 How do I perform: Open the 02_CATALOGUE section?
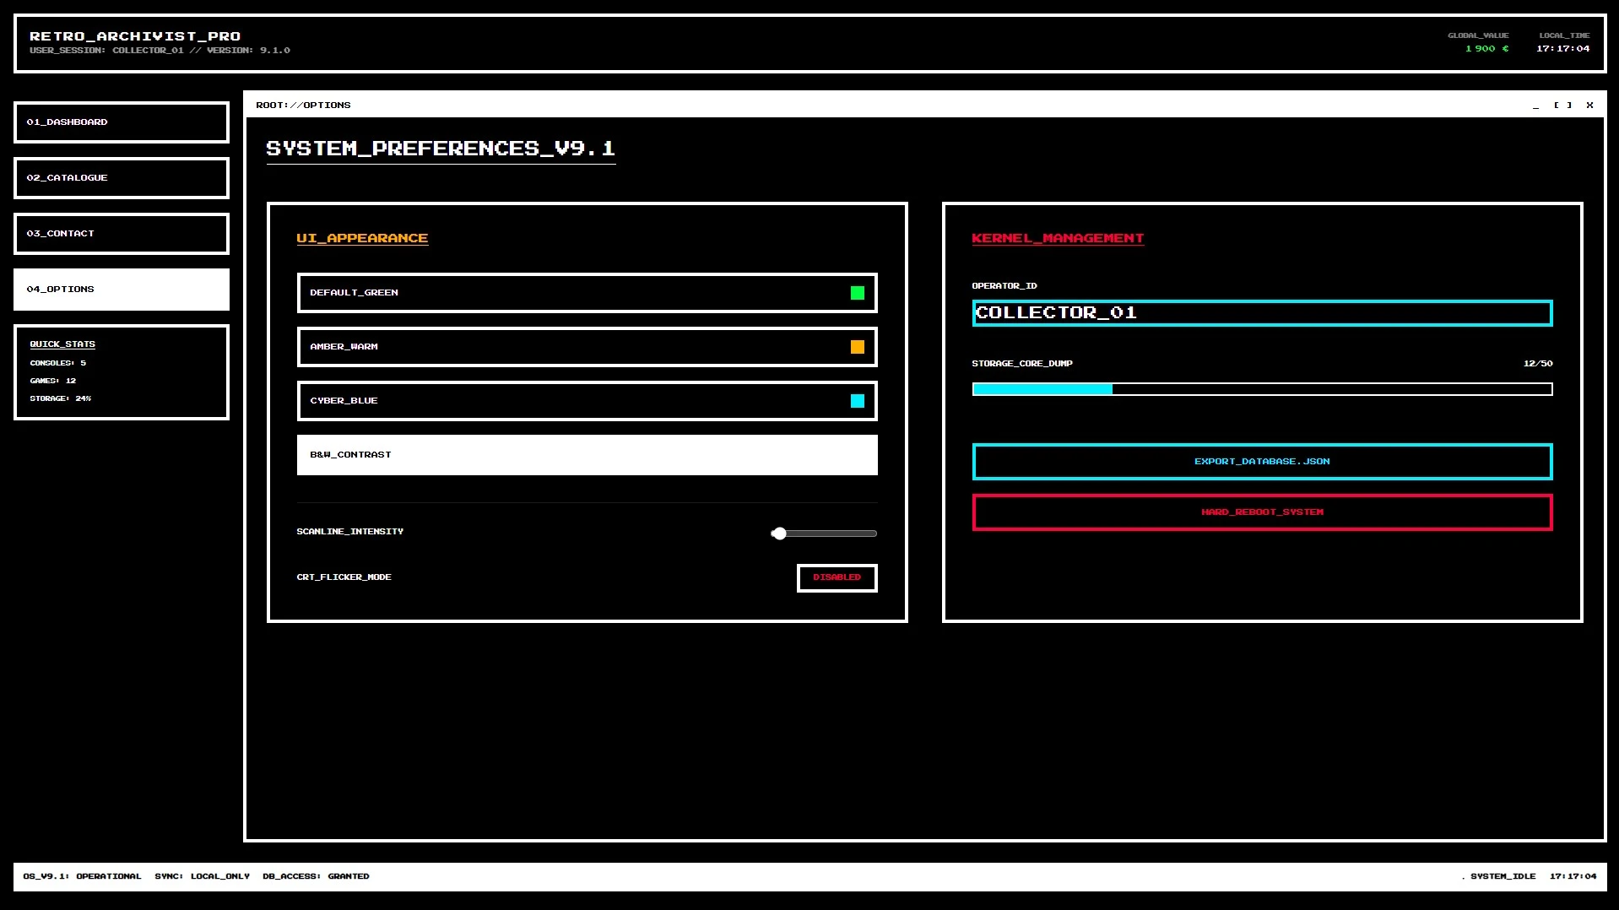[x=121, y=177]
